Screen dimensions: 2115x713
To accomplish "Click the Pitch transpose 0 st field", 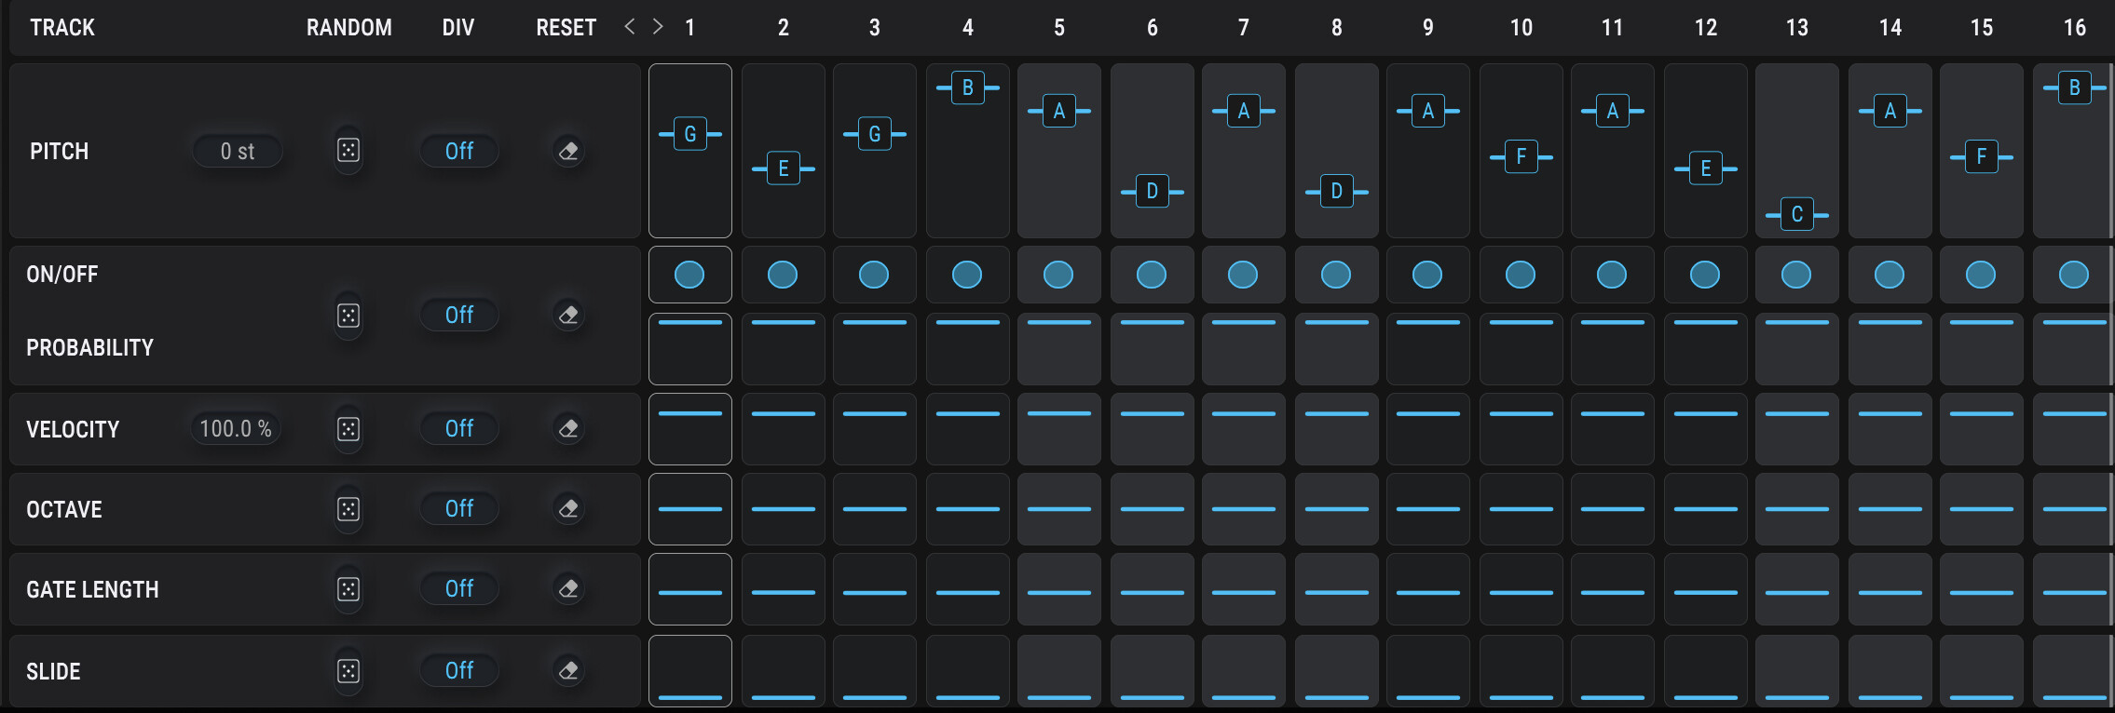I will coord(238,151).
